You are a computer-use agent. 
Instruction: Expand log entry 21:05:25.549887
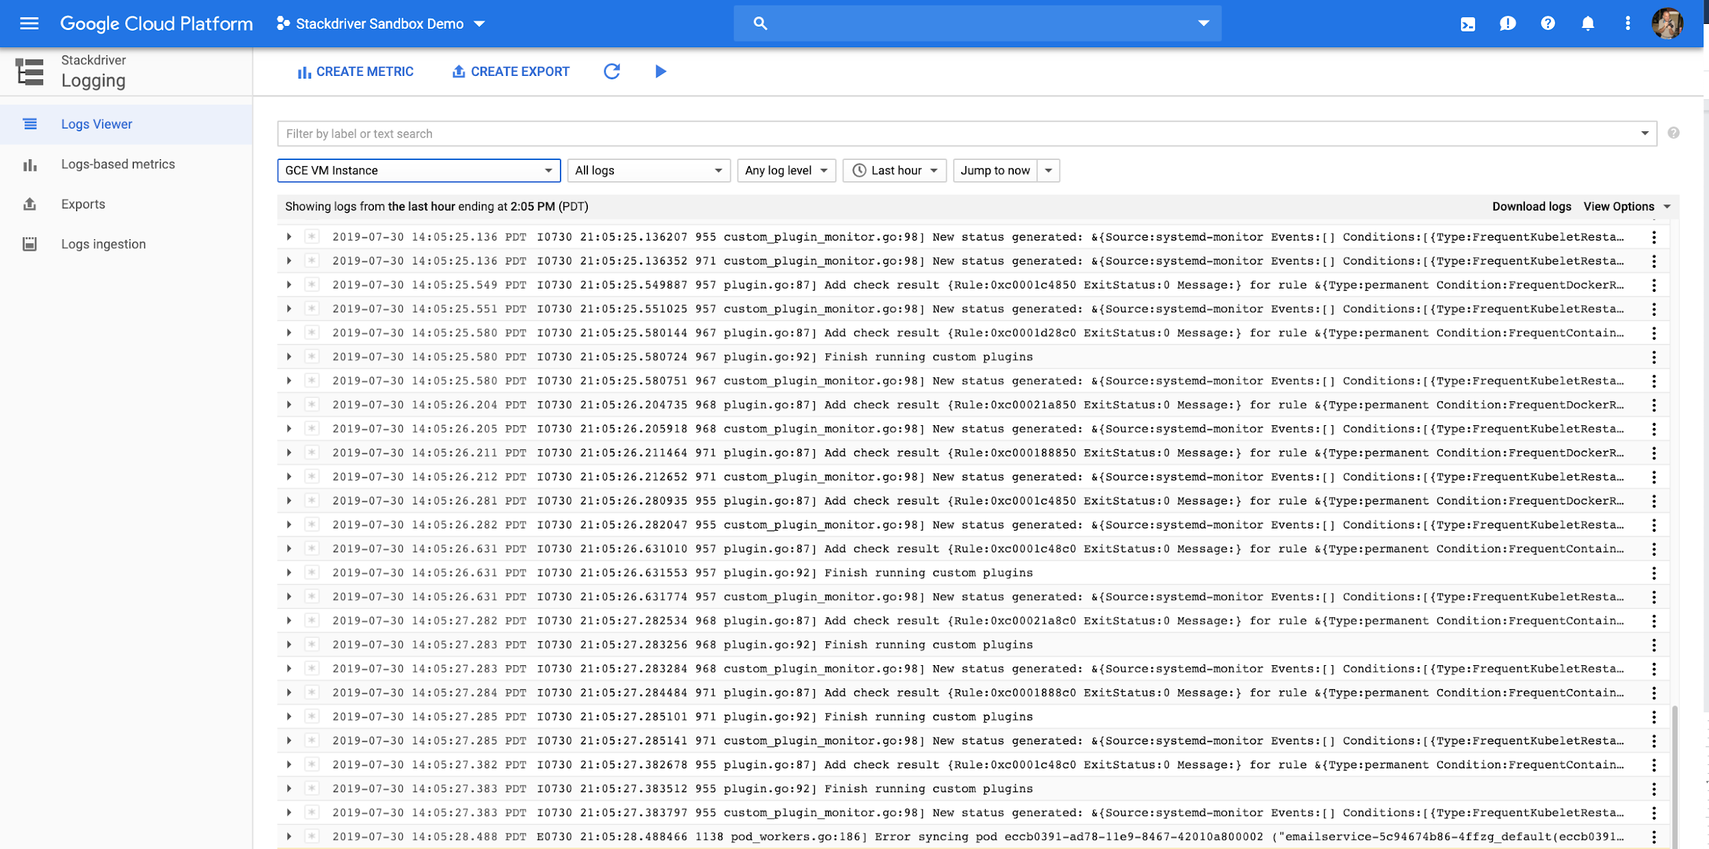(289, 285)
